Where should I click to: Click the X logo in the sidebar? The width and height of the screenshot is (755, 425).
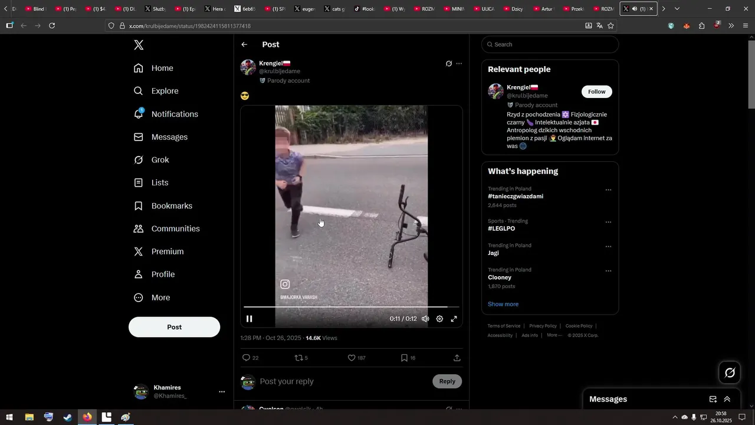[139, 45]
